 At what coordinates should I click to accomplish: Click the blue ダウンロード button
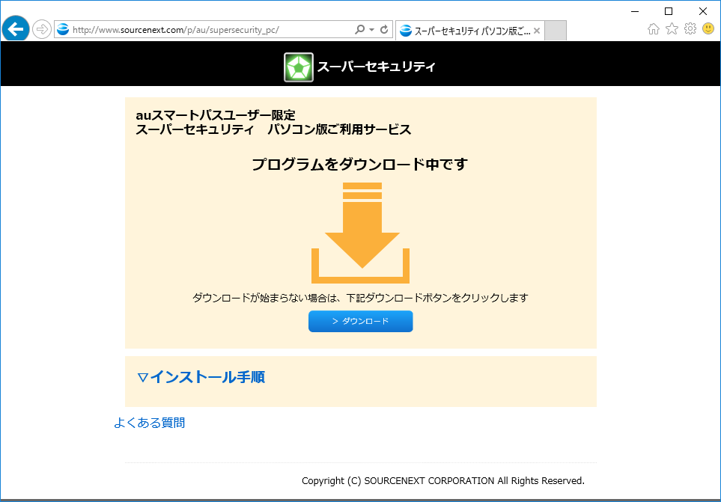[x=361, y=321]
